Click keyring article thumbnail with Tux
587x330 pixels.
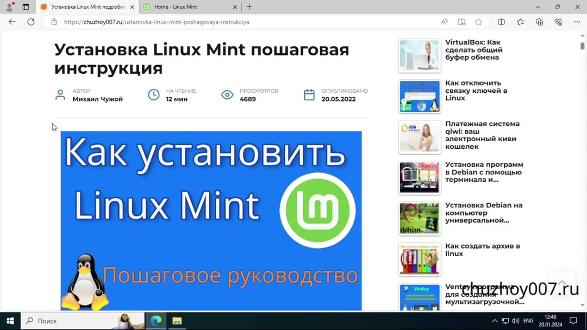point(420,97)
